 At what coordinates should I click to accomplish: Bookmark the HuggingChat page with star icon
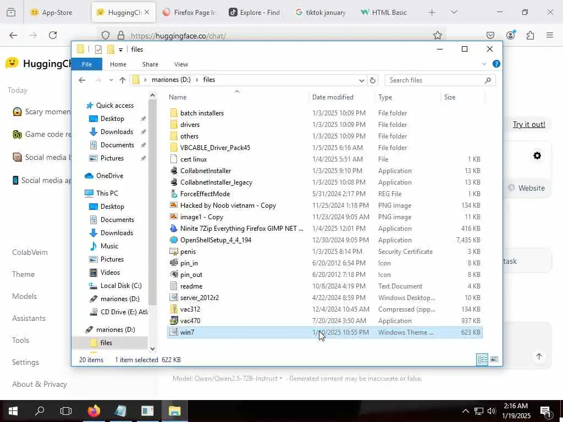pos(437,35)
